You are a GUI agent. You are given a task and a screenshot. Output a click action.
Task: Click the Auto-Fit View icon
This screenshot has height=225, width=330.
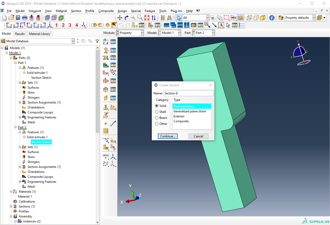tap(147, 18)
